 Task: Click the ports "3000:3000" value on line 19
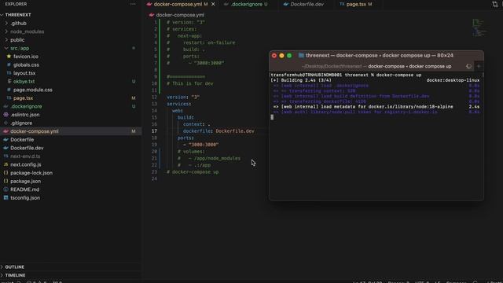204,145
